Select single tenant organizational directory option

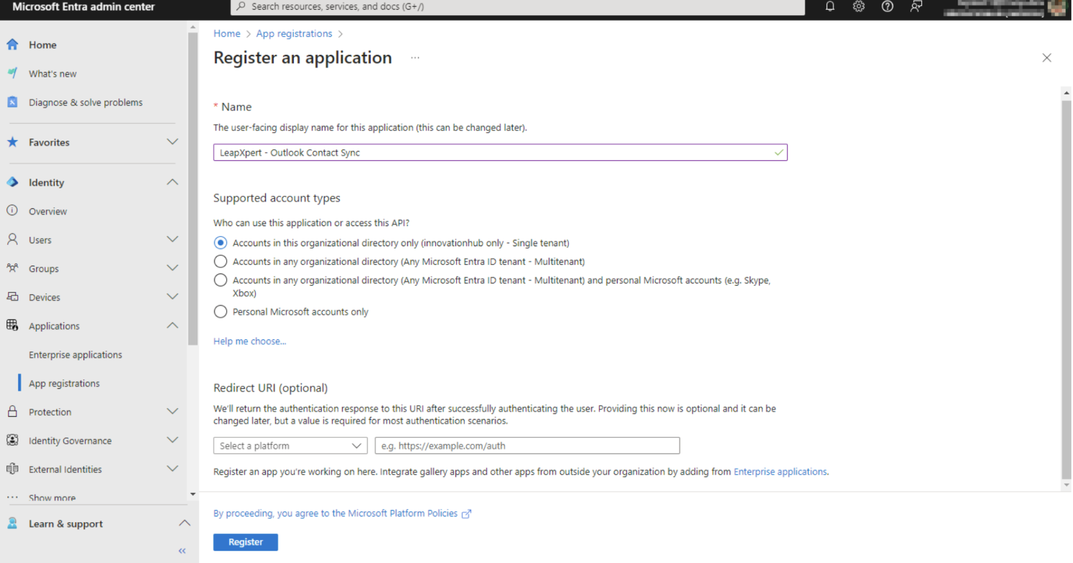click(x=221, y=243)
